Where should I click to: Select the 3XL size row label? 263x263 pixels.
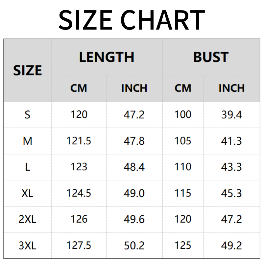(28, 246)
